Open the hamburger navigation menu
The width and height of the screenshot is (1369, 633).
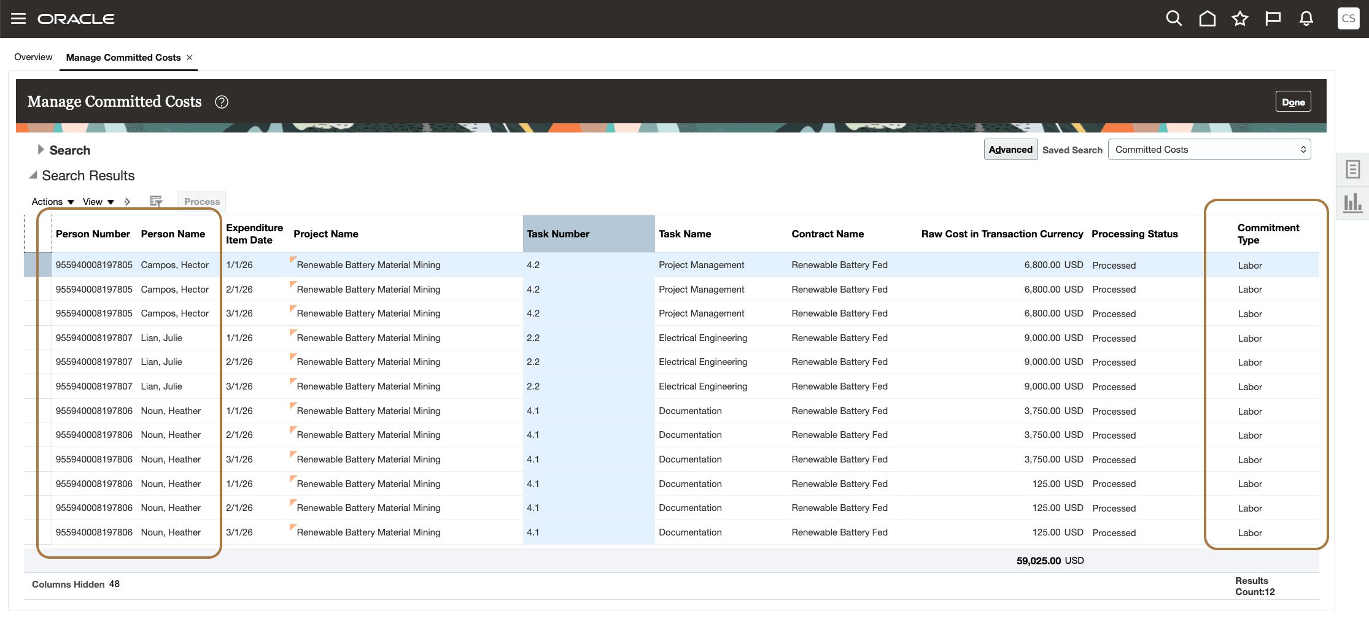[18, 18]
